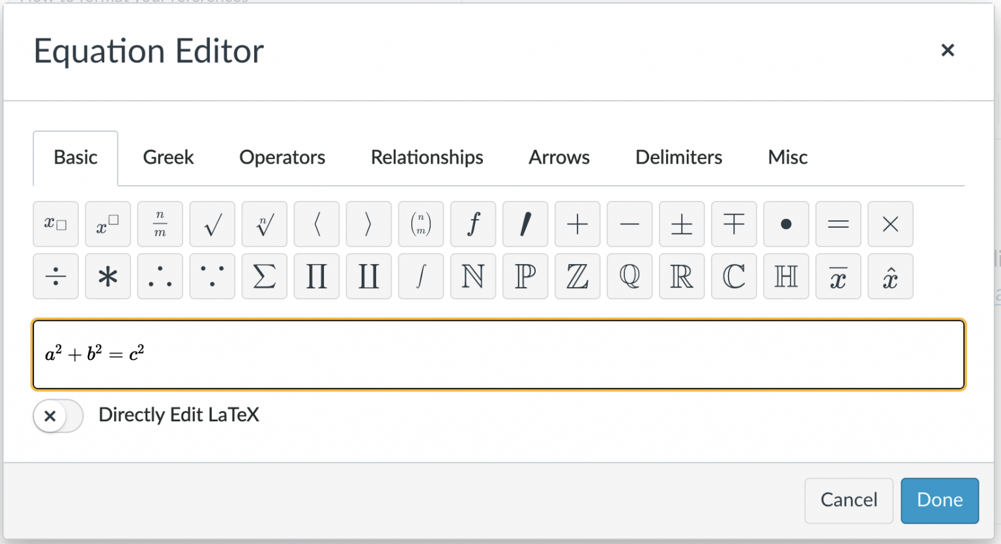Insert x-bar overline symbol
Image resolution: width=1001 pixels, height=544 pixels.
(838, 277)
